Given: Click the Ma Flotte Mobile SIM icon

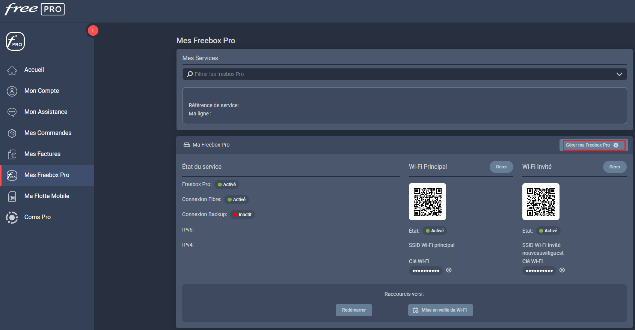Looking at the screenshot, I should pyautogui.click(x=12, y=196).
